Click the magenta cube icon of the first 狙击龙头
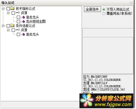 pyautogui.click(x=24, y=17)
